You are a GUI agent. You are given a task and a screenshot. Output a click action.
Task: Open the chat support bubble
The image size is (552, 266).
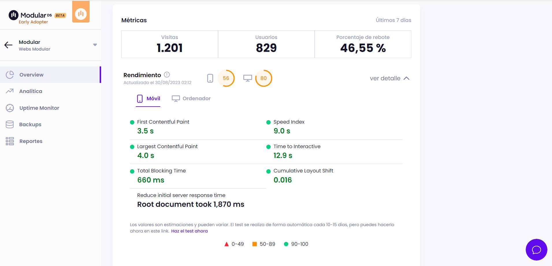point(536,250)
